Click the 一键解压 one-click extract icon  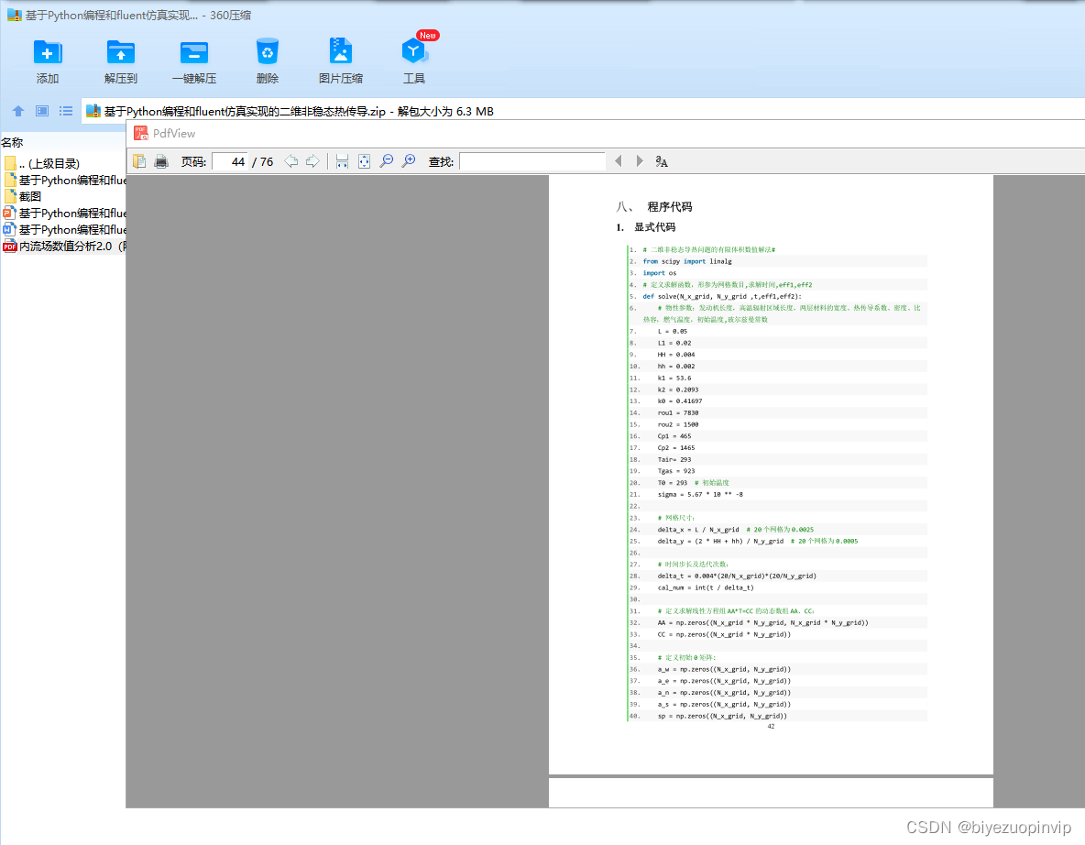pyautogui.click(x=194, y=53)
